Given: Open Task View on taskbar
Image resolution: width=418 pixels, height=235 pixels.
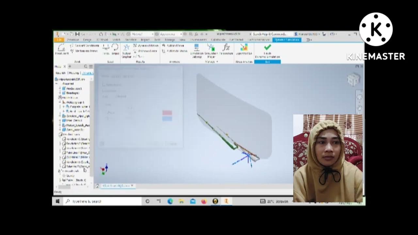Looking at the screenshot, I should 159,201.
